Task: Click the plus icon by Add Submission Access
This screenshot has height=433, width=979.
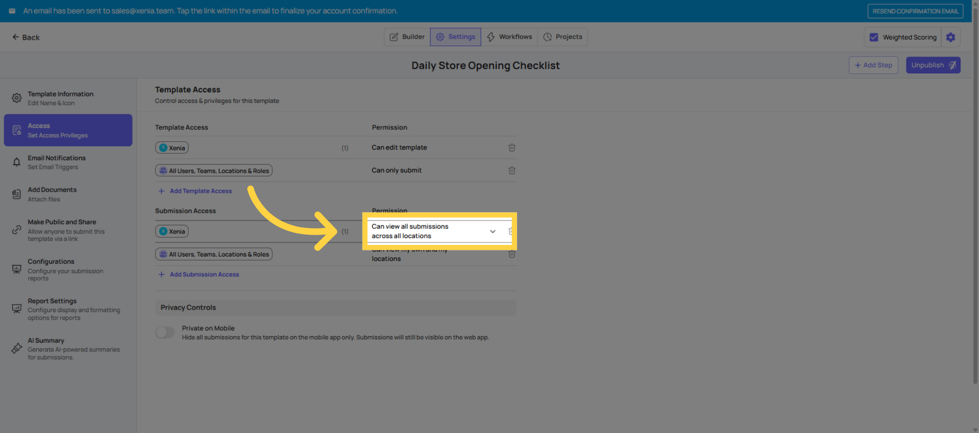Action: click(162, 274)
